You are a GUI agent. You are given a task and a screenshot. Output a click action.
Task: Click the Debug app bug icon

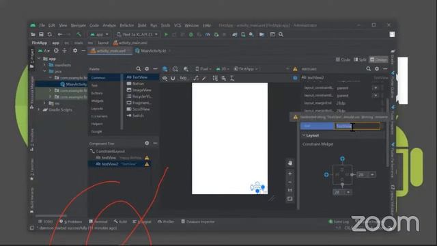click(191, 35)
